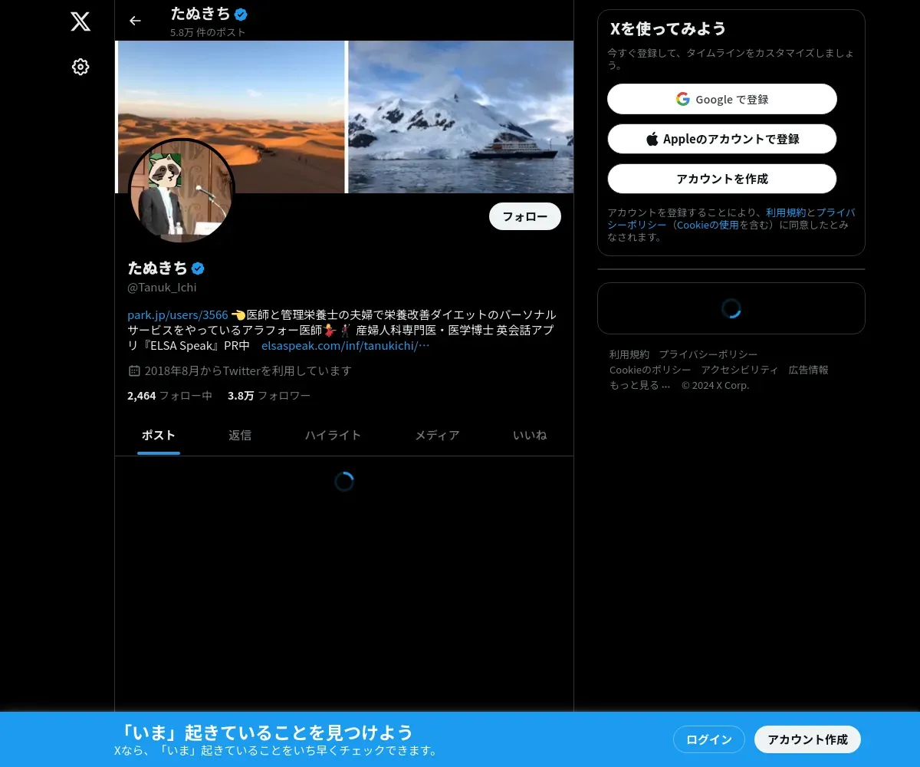This screenshot has height=767, width=920.
Task: Click the Apple logo in signup button
Action: pos(652,139)
